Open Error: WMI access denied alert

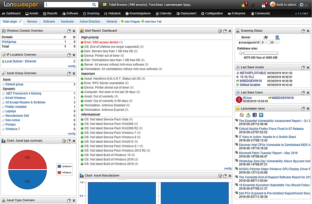(x=101, y=42)
